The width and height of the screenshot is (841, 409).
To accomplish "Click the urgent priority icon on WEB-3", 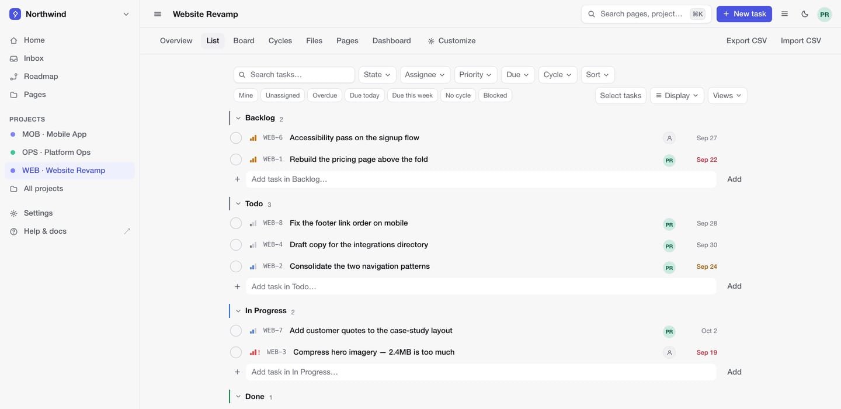I will pyautogui.click(x=255, y=352).
